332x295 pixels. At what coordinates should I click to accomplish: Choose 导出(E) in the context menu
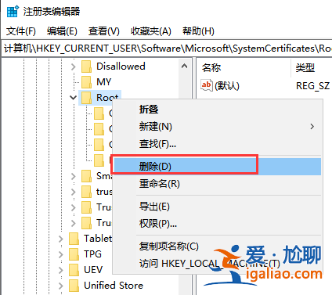tap(217, 207)
